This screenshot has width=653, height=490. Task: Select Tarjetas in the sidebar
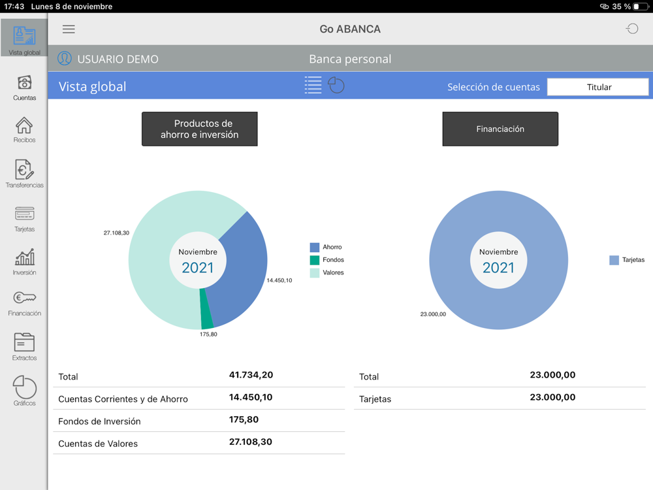(x=24, y=219)
